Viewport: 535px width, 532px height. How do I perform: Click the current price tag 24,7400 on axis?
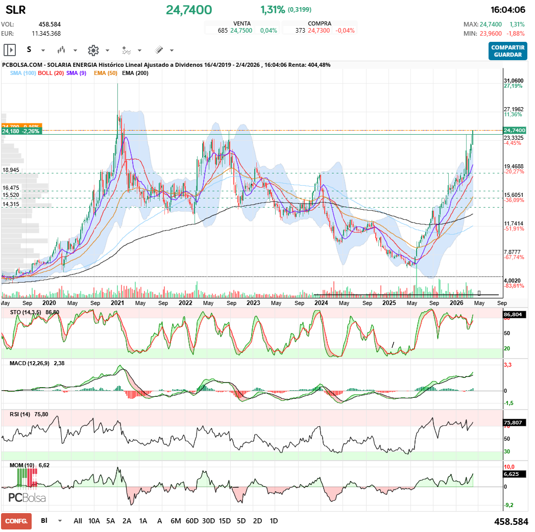tap(515, 130)
